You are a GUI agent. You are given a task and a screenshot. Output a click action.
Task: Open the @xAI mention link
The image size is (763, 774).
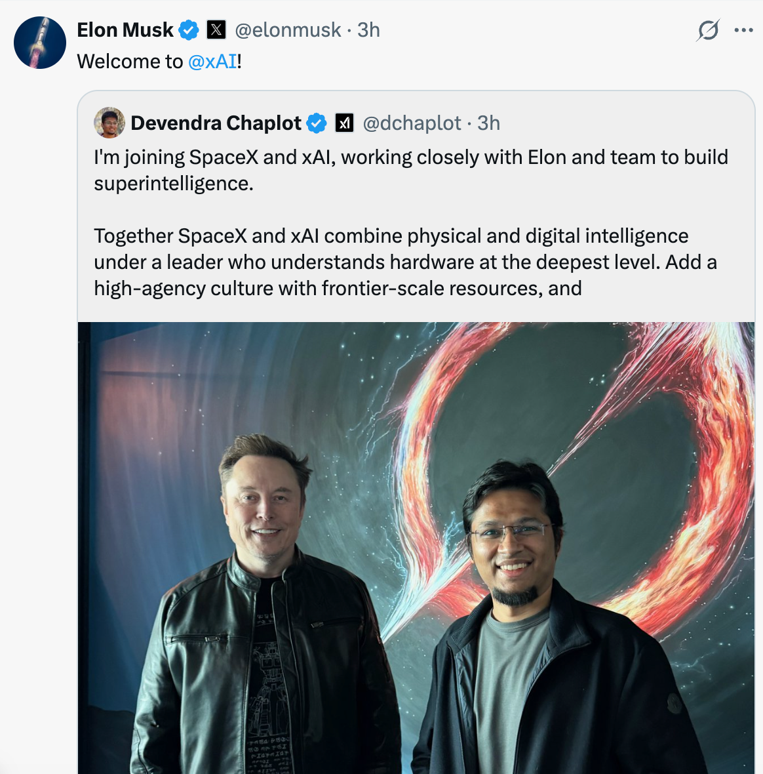point(212,62)
